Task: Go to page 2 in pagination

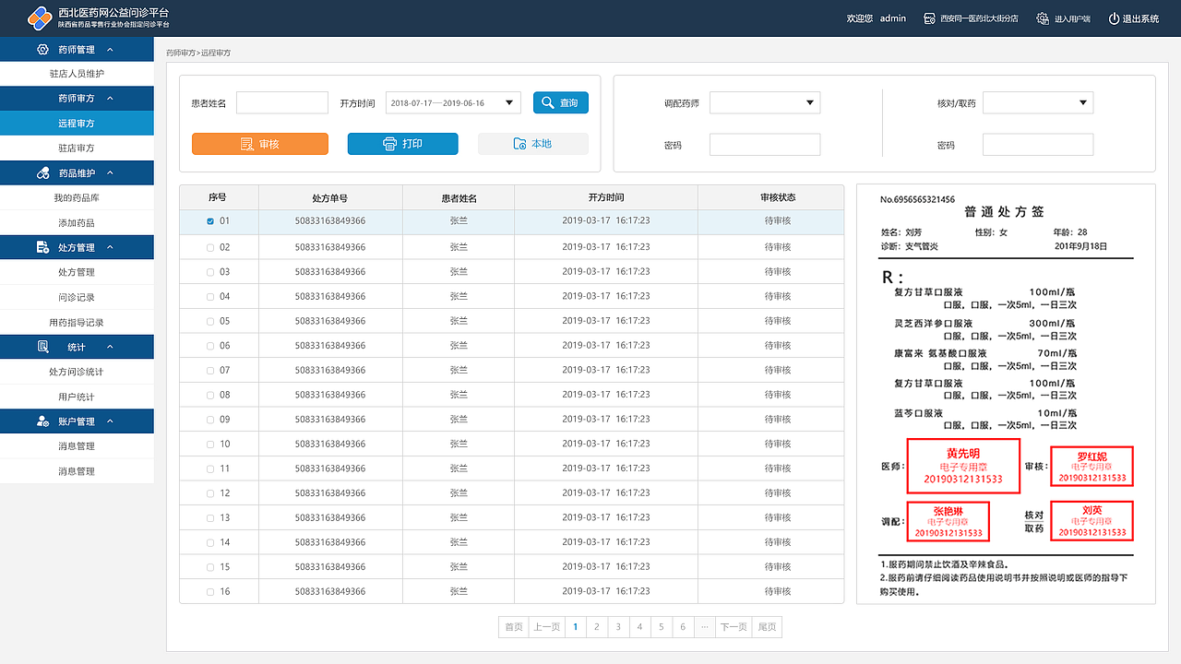Action: click(597, 627)
